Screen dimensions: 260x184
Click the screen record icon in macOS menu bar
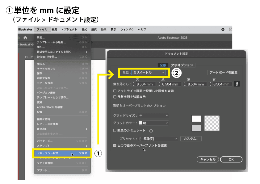223,30
